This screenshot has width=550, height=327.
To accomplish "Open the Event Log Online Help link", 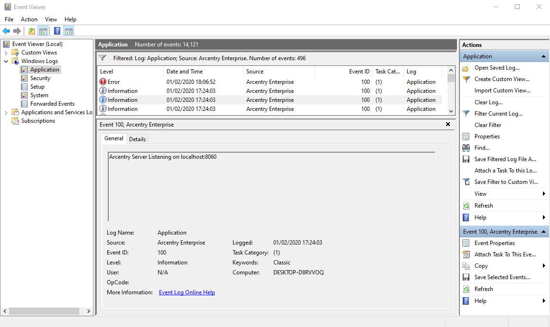I will [187, 292].
